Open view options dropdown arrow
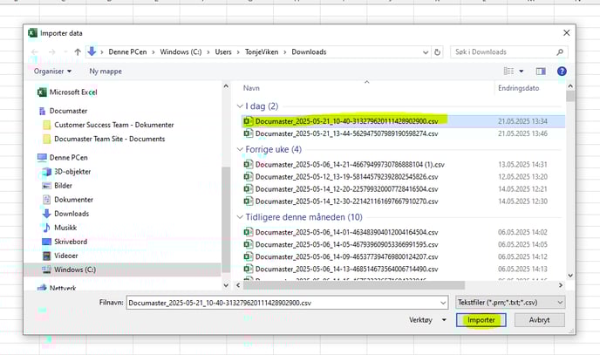The image size is (600, 355). point(522,72)
